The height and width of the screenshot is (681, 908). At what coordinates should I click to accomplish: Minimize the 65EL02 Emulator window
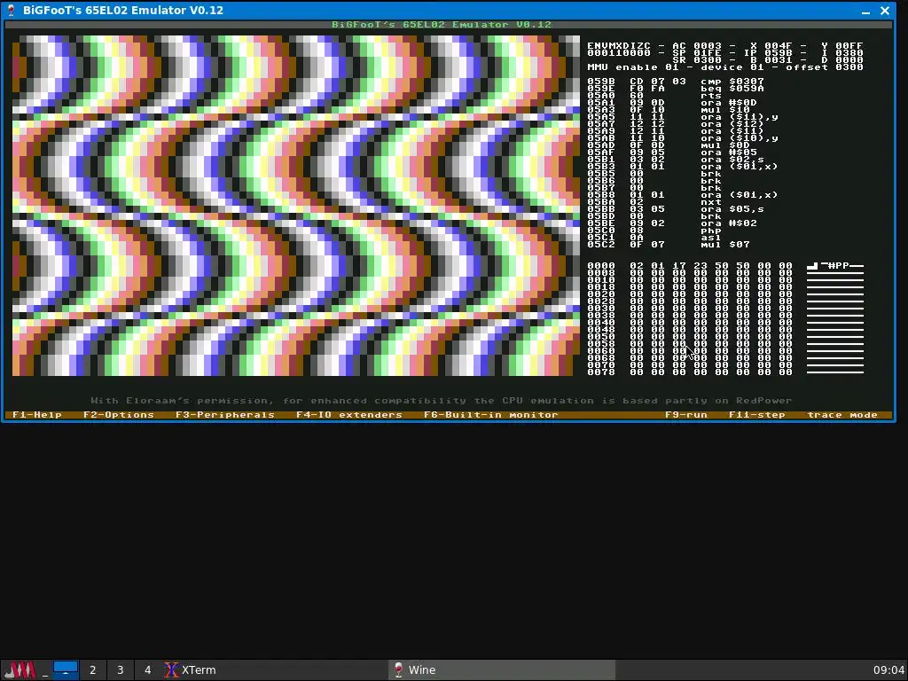(x=865, y=11)
